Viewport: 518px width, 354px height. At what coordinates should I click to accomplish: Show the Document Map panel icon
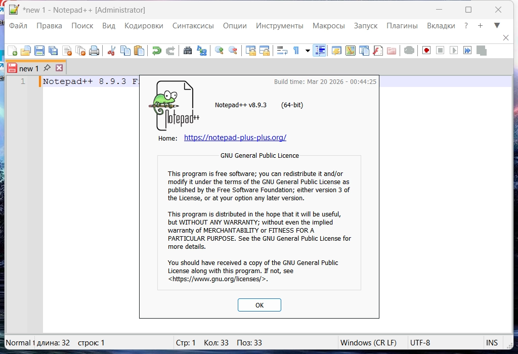350,51
